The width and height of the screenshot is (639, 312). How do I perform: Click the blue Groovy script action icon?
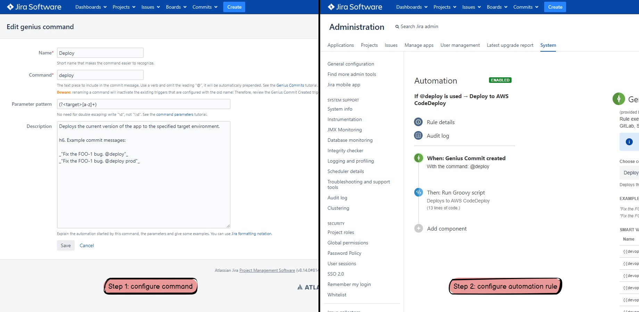point(418,192)
